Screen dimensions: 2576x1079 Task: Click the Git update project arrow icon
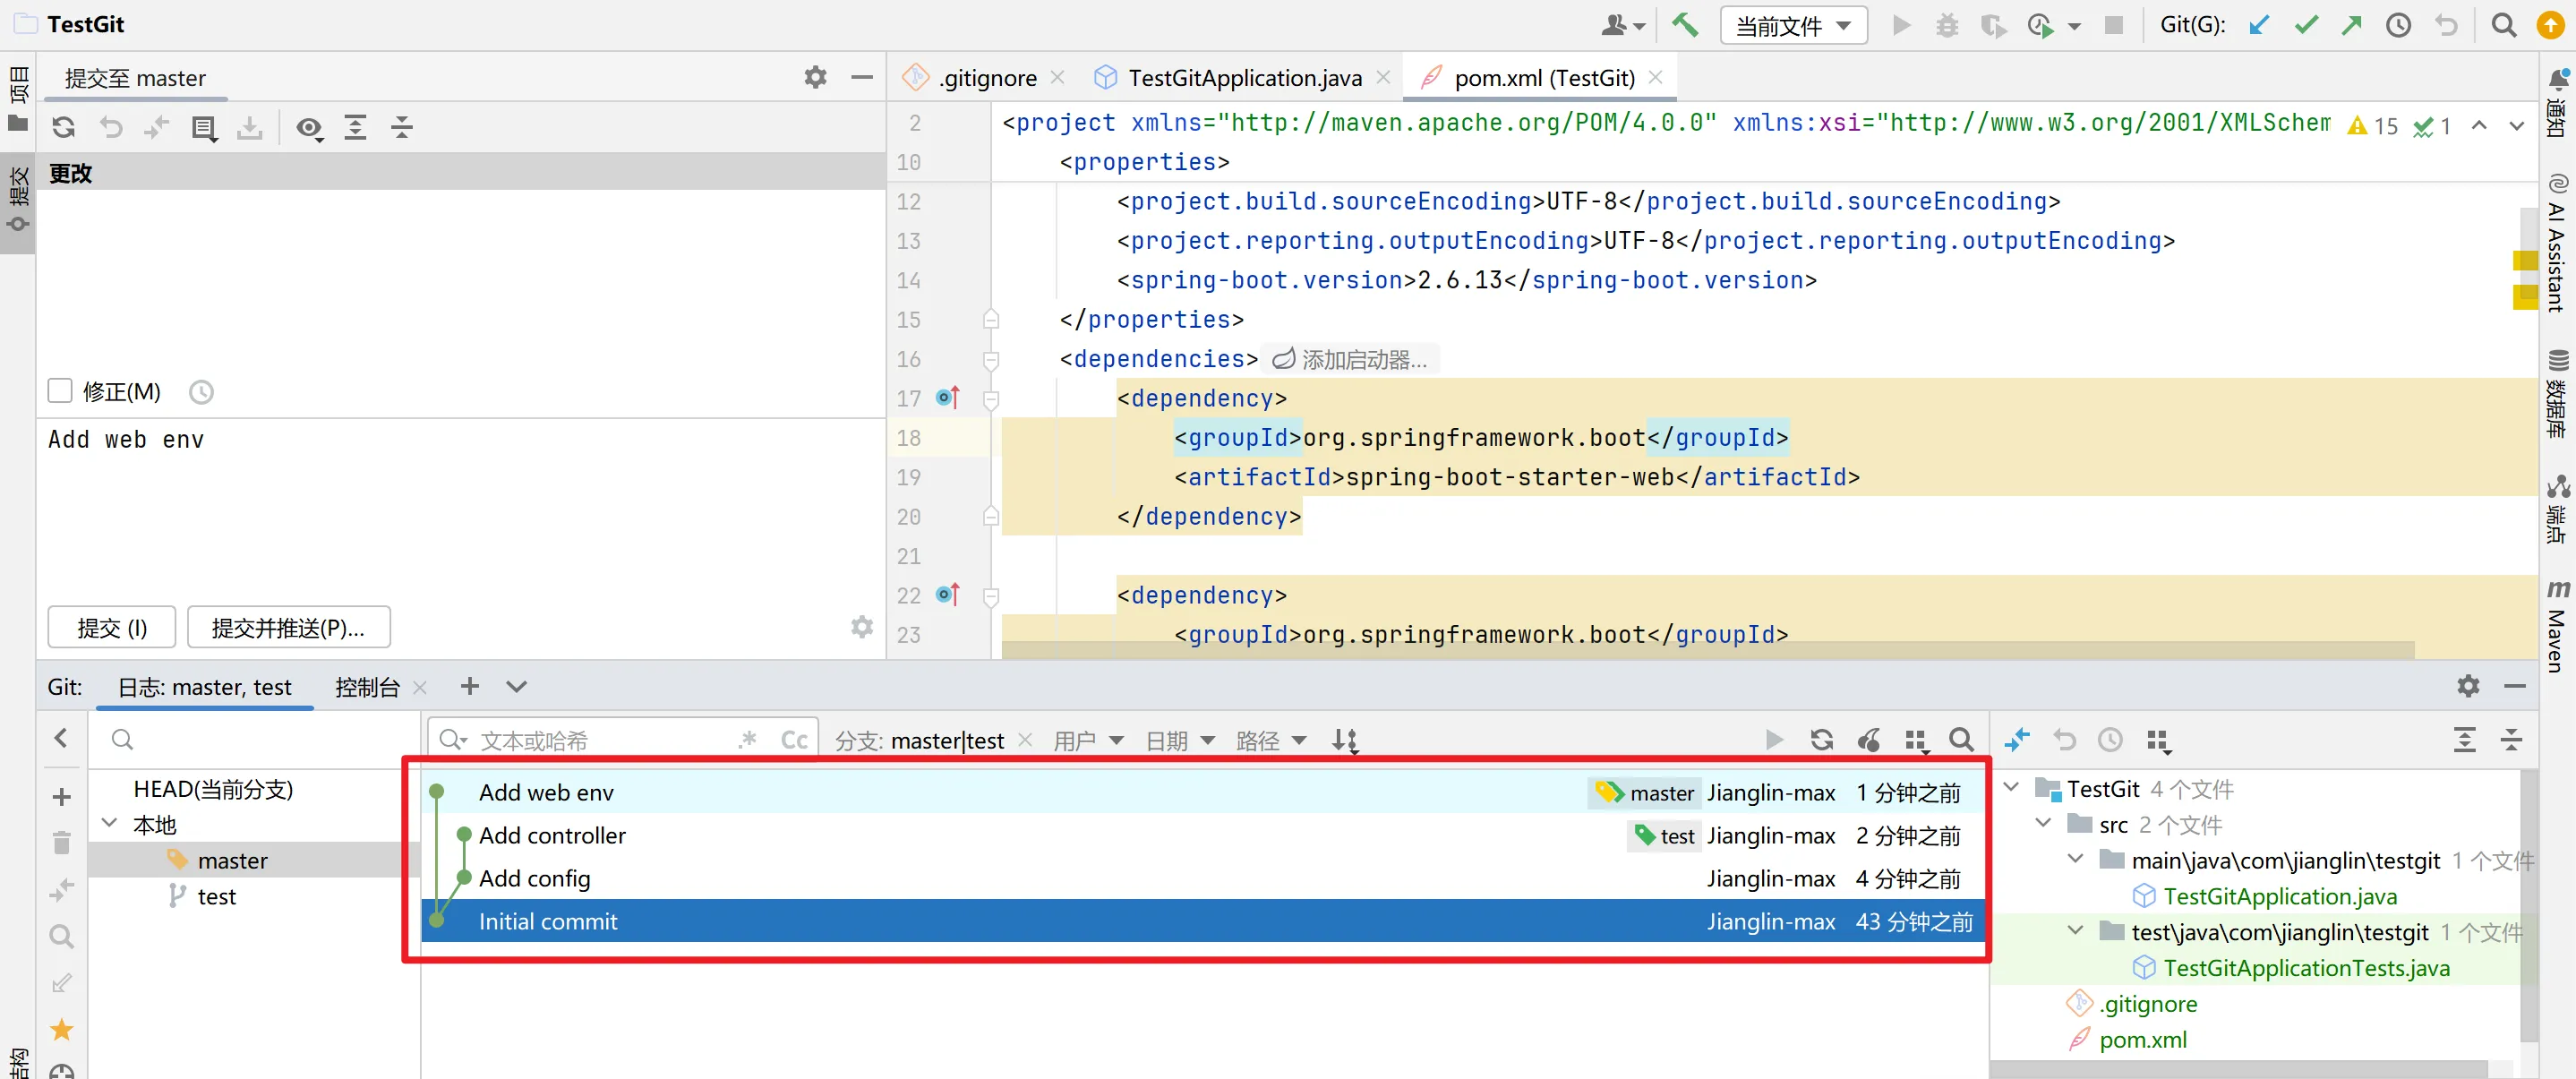(x=2258, y=25)
